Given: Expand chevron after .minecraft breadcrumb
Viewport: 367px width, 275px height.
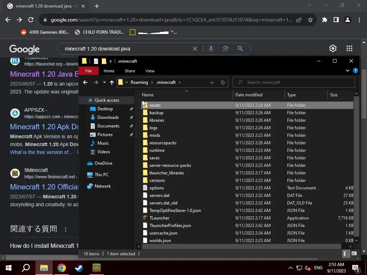Looking at the screenshot, I should coord(180,82).
